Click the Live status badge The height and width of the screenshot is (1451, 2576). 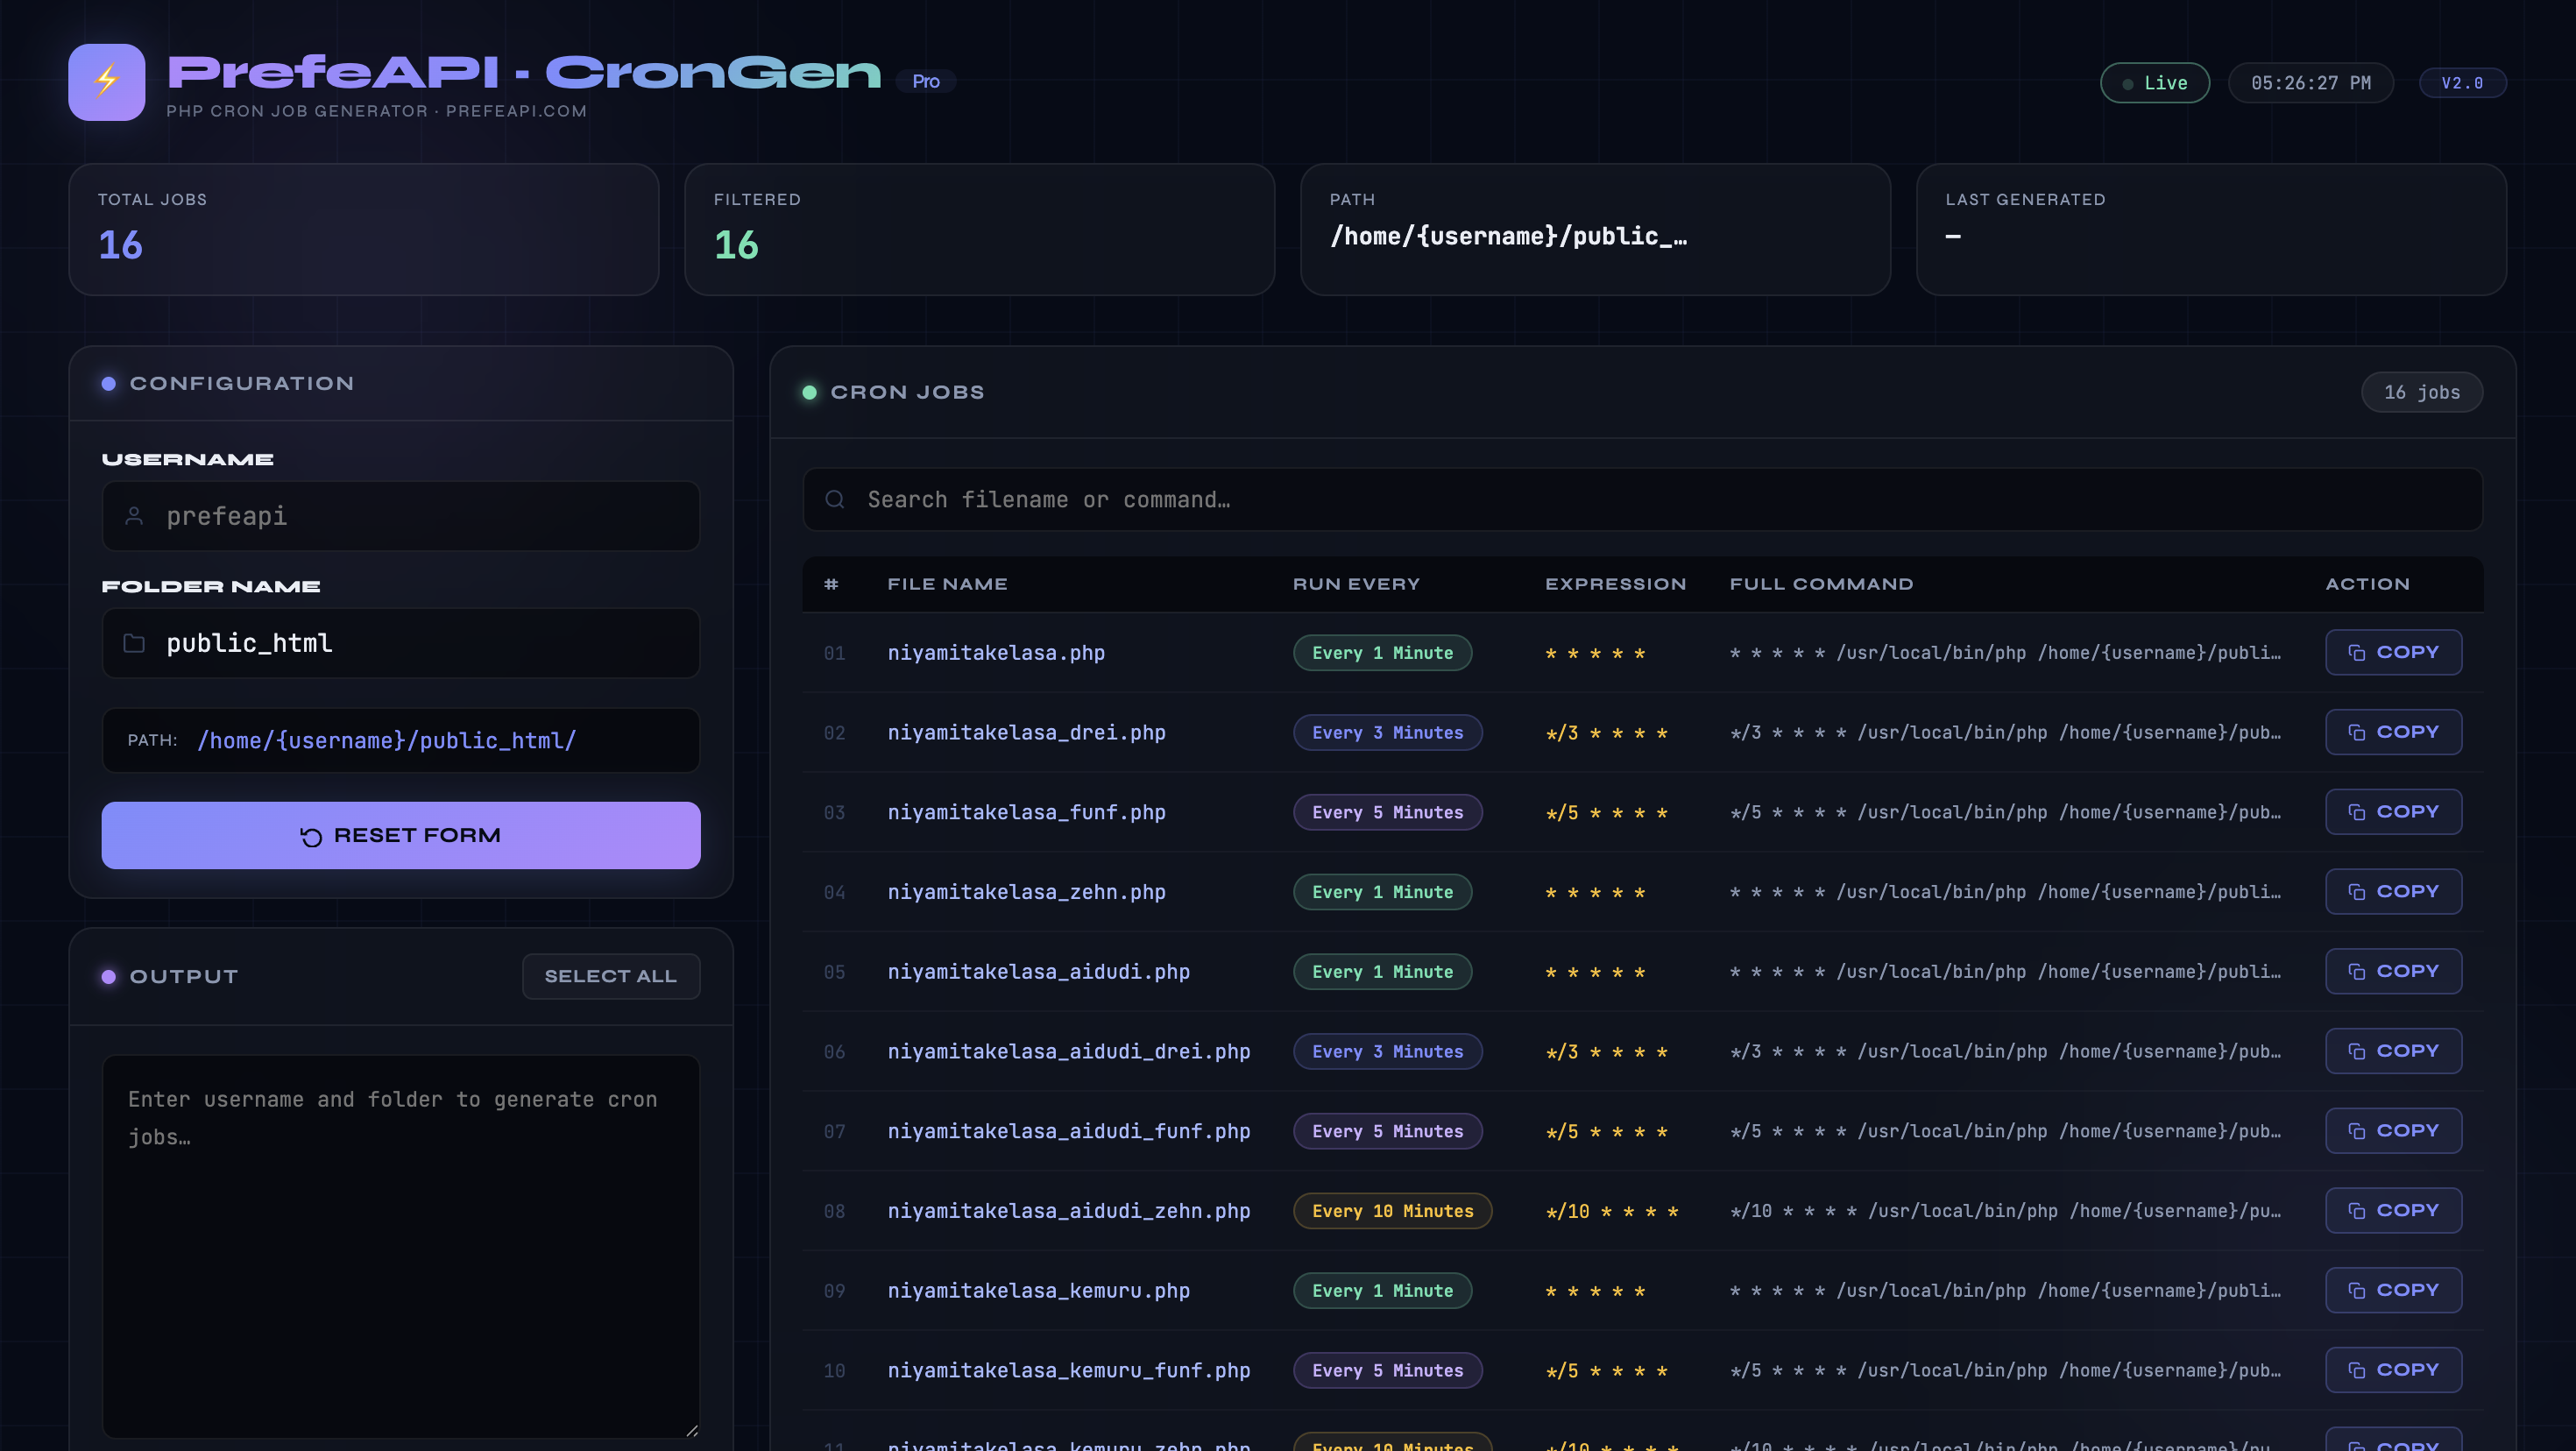coord(2155,83)
